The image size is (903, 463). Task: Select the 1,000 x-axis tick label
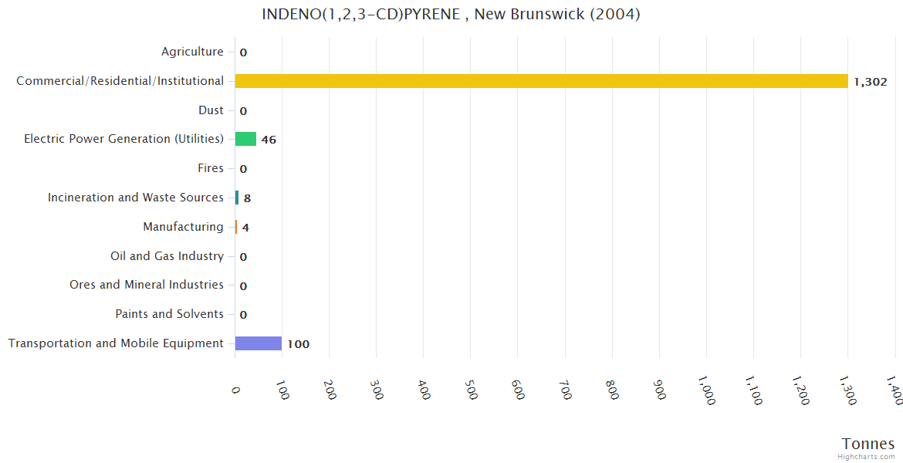(706, 390)
